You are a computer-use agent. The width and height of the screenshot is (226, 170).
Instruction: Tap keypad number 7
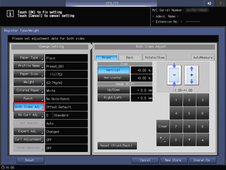pos(176,126)
